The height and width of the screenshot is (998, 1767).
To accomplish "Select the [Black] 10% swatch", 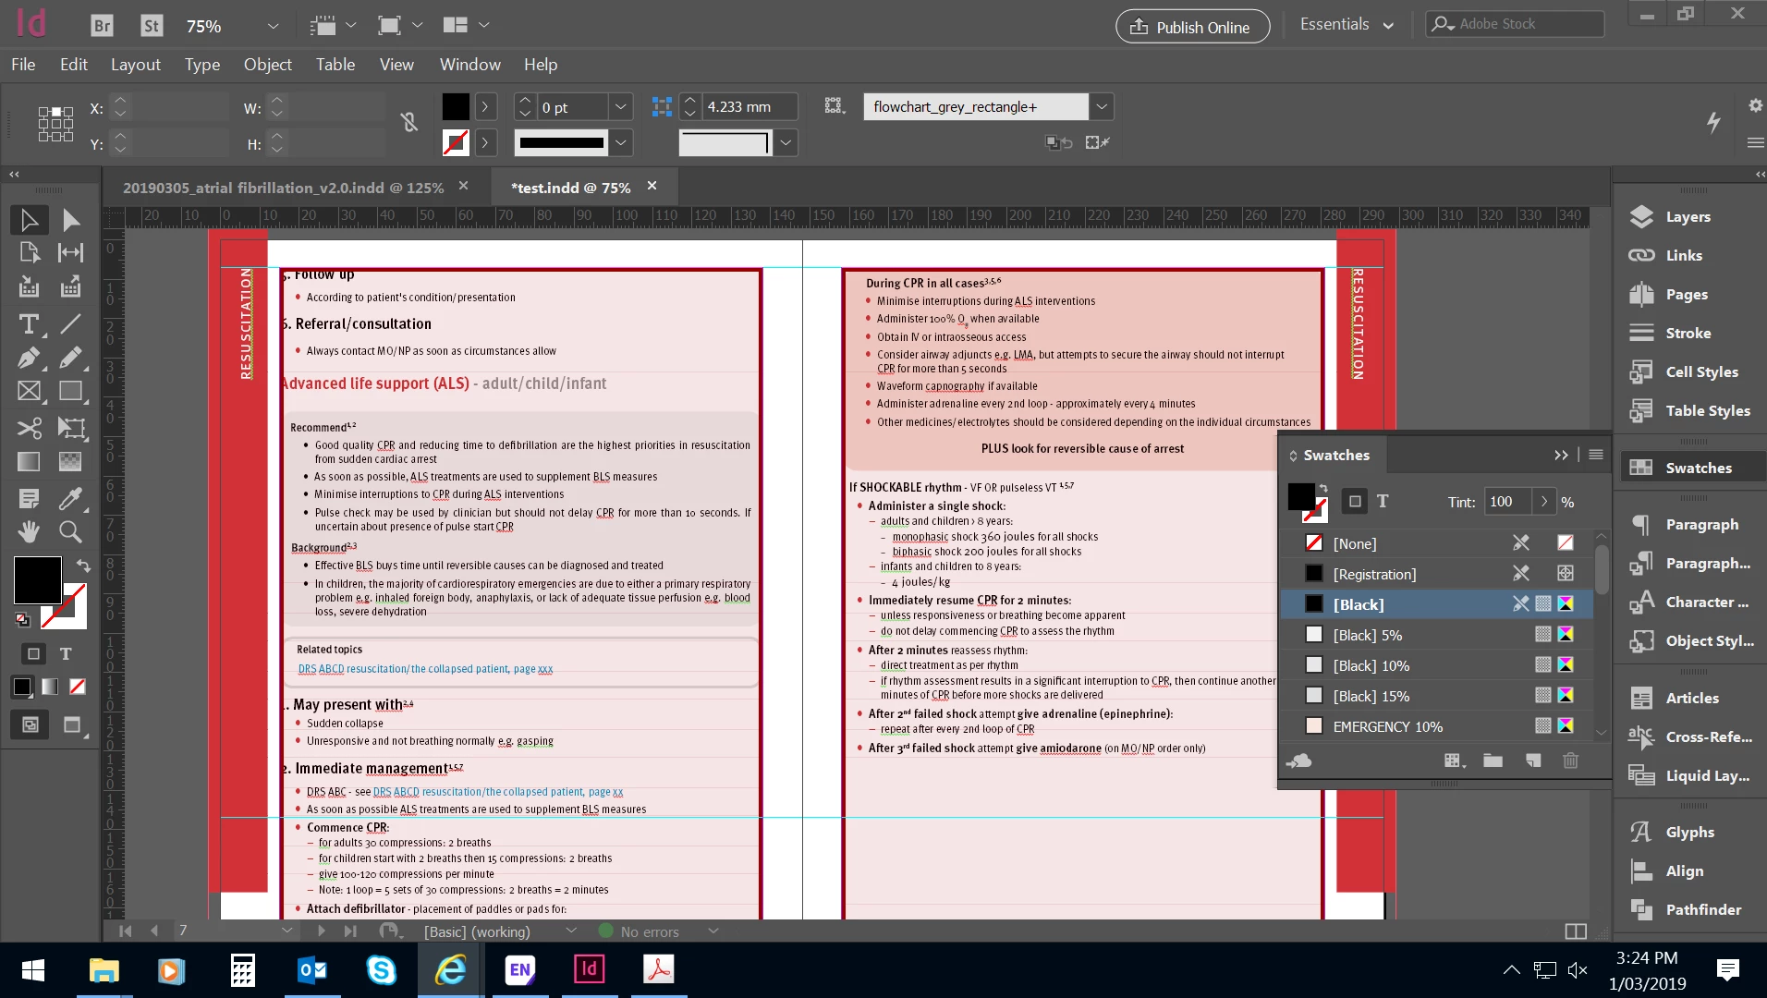I will tap(1437, 665).
